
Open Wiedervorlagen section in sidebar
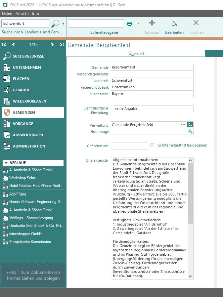33,101
